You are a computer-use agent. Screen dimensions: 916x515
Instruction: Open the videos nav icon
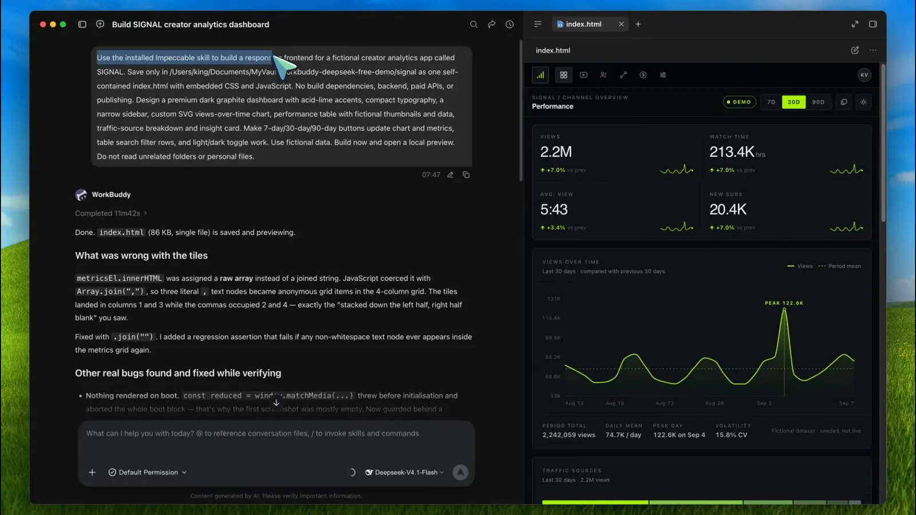pos(583,75)
